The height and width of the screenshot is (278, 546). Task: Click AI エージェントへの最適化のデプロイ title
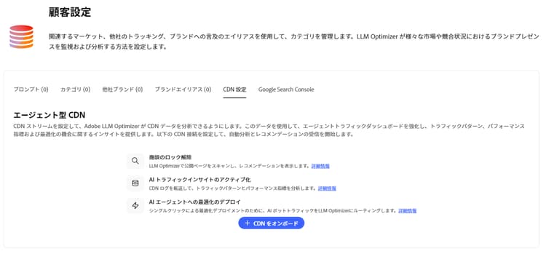coord(194,202)
